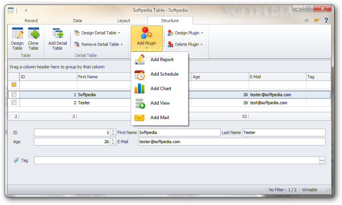Open the quick access toolbar customize arrow
The width and height of the screenshot is (342, 205).
(26, 10)
